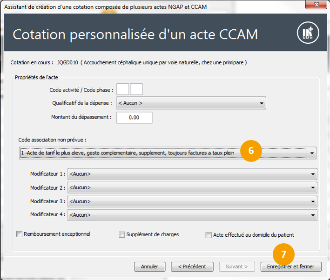The image size is (330, 280).
Task: Enable Remboursement exceptionnel checkbox
Action: [20, 234]
